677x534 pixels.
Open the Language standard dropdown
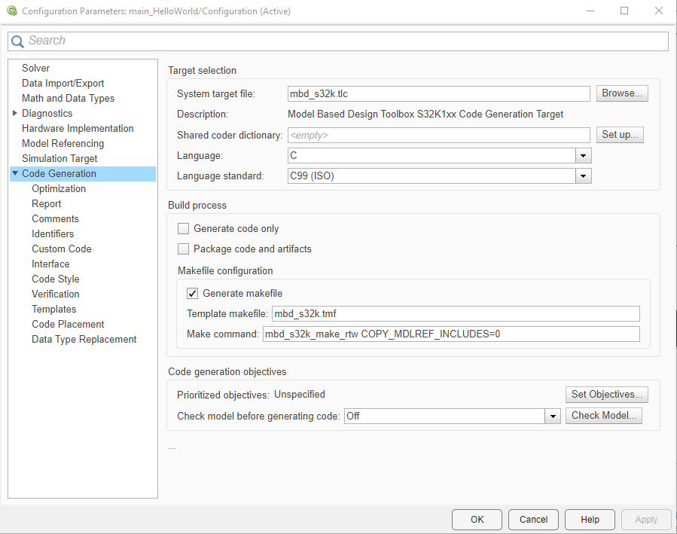[x=583, y=175]
